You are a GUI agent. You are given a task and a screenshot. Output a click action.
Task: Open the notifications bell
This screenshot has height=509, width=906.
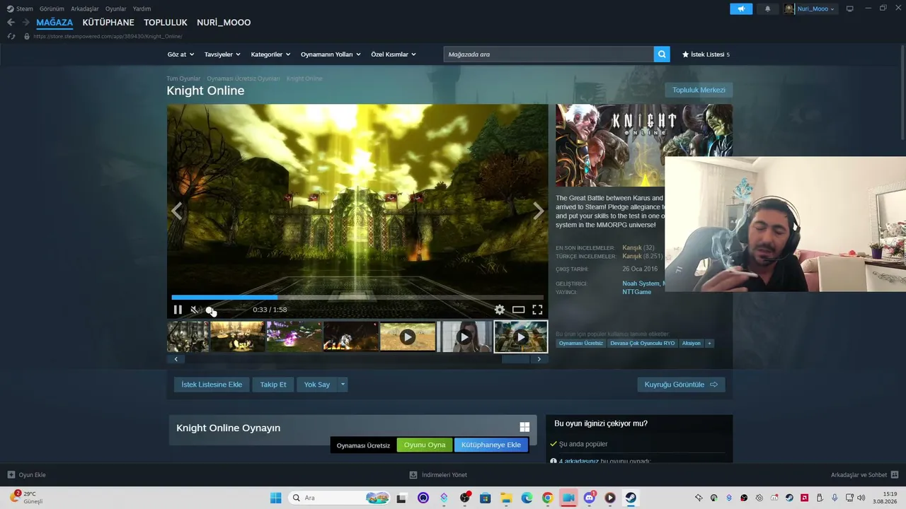[768, 9]
